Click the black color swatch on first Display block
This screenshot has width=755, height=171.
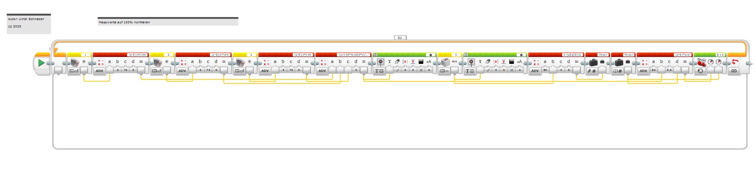click(x=421, y=62)
